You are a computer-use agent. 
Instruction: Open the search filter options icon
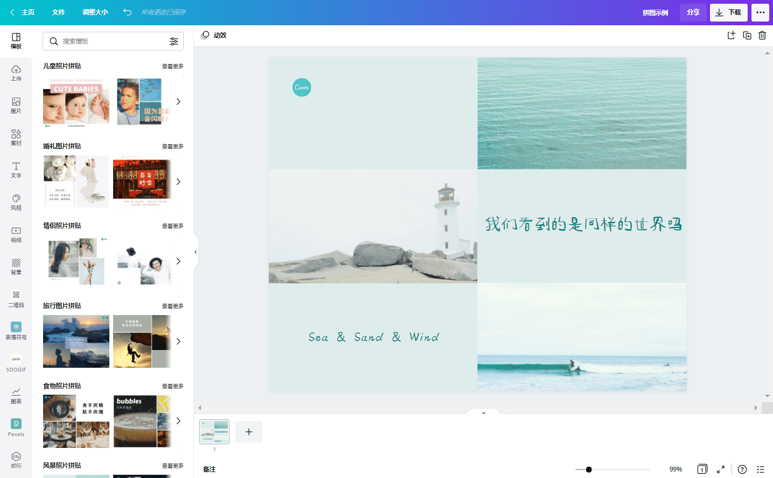(174, 41)
